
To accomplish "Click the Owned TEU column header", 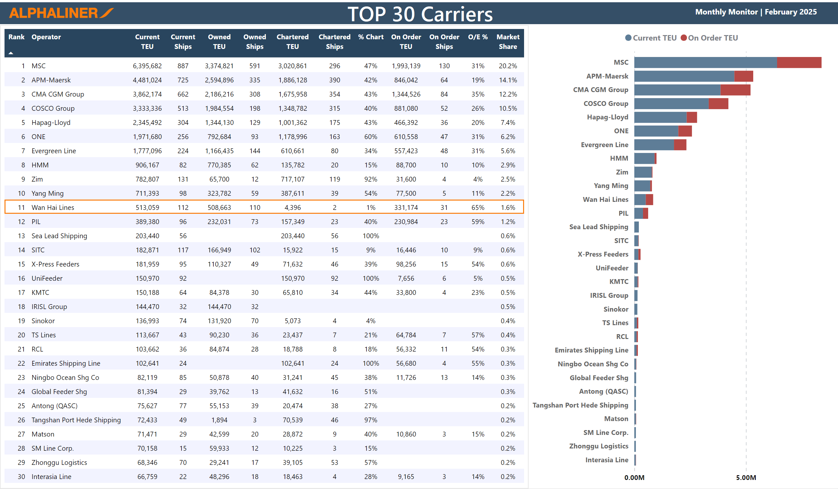I will pyautogui.click(x=219, y=42).
